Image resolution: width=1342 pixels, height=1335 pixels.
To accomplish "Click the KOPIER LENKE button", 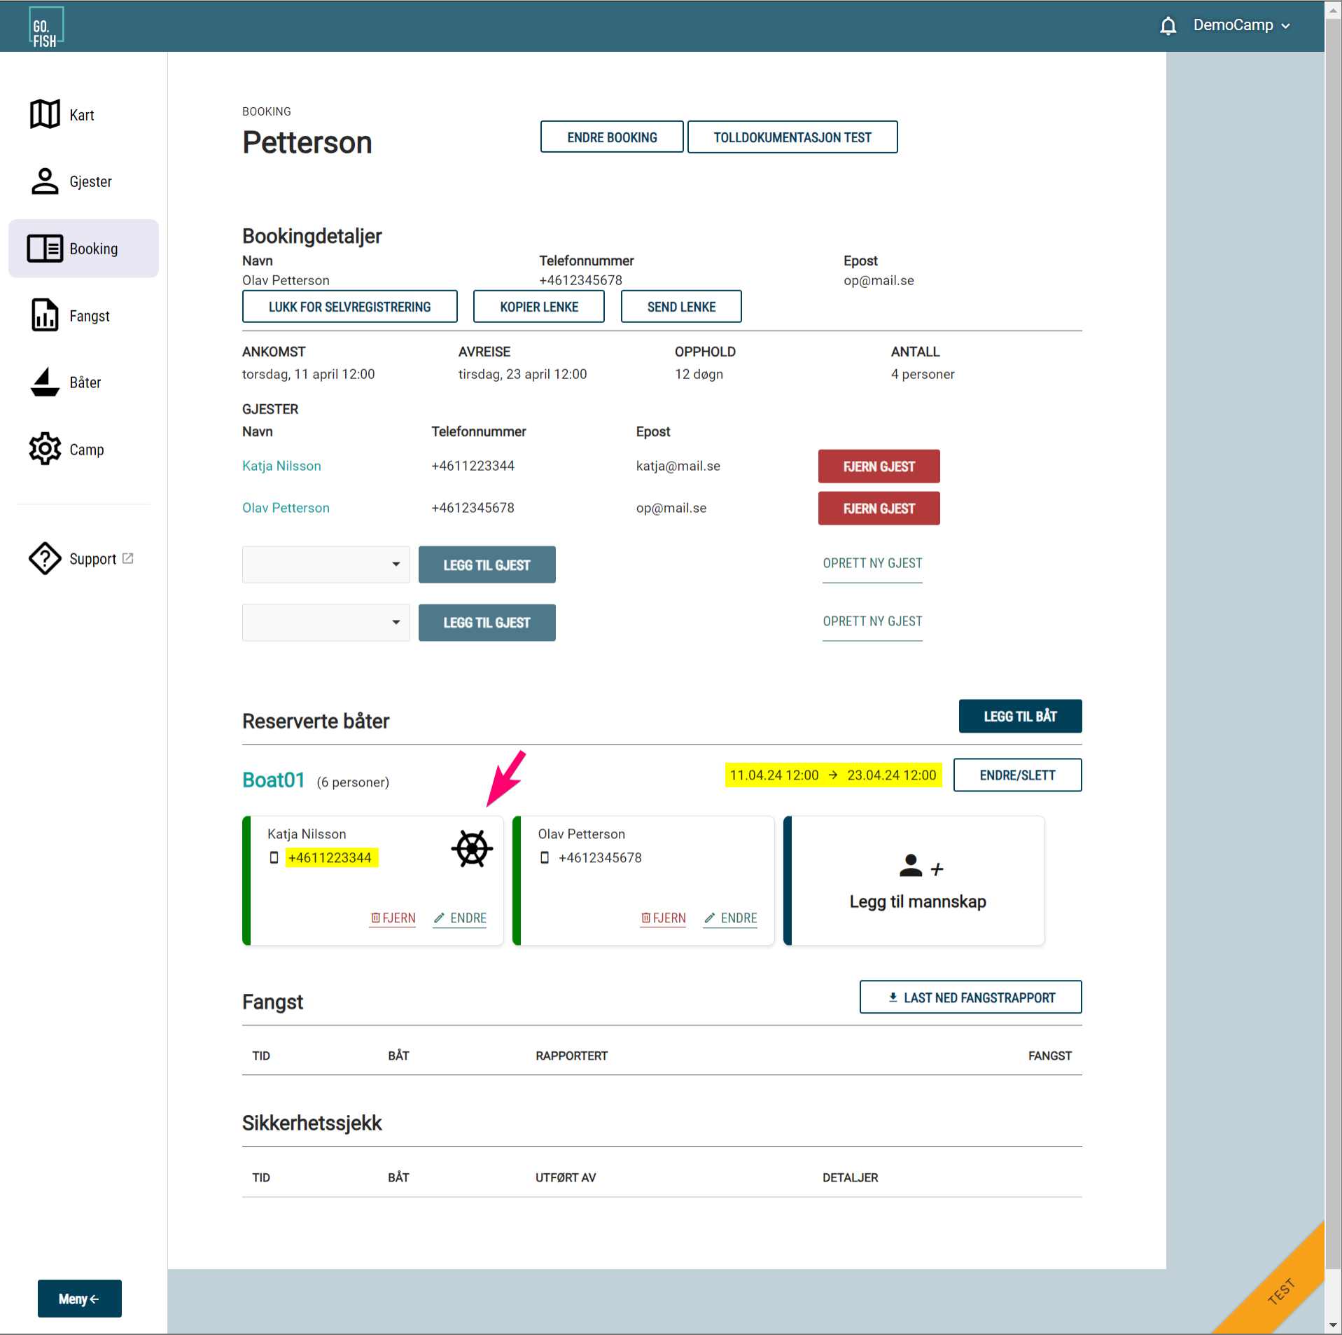I will click(538, 306).
